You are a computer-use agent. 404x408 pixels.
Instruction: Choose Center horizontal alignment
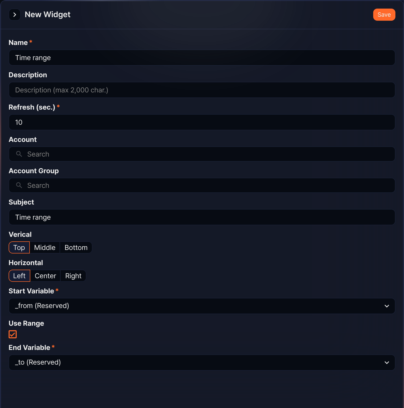coord(45,276)
